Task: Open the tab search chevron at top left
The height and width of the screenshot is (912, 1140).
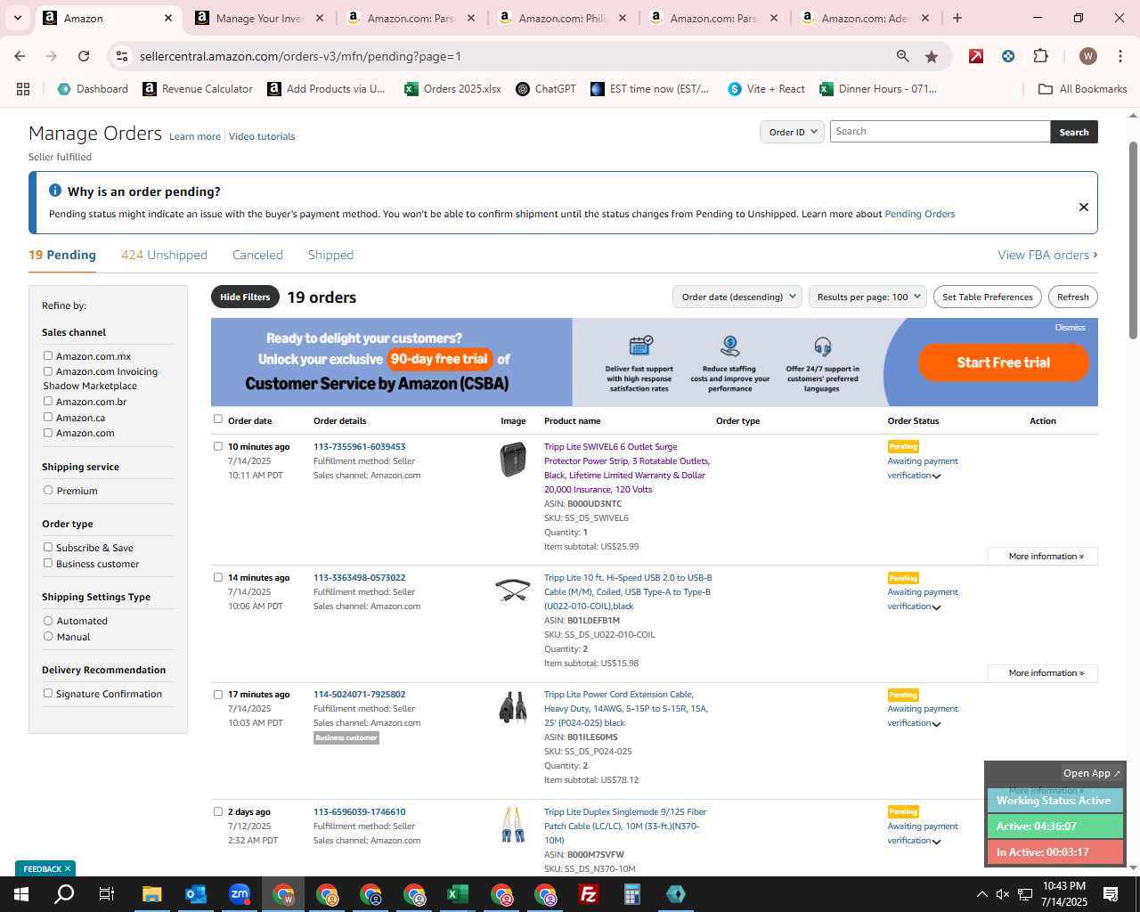Action: pos(18,18)
